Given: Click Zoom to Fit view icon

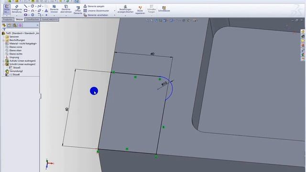Looking at the screenshot, I should tap(147, 21).
